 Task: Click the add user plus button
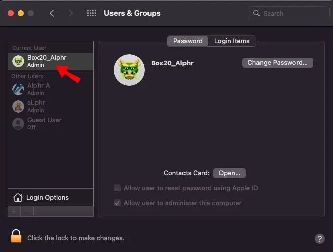[x=14, y=211]
